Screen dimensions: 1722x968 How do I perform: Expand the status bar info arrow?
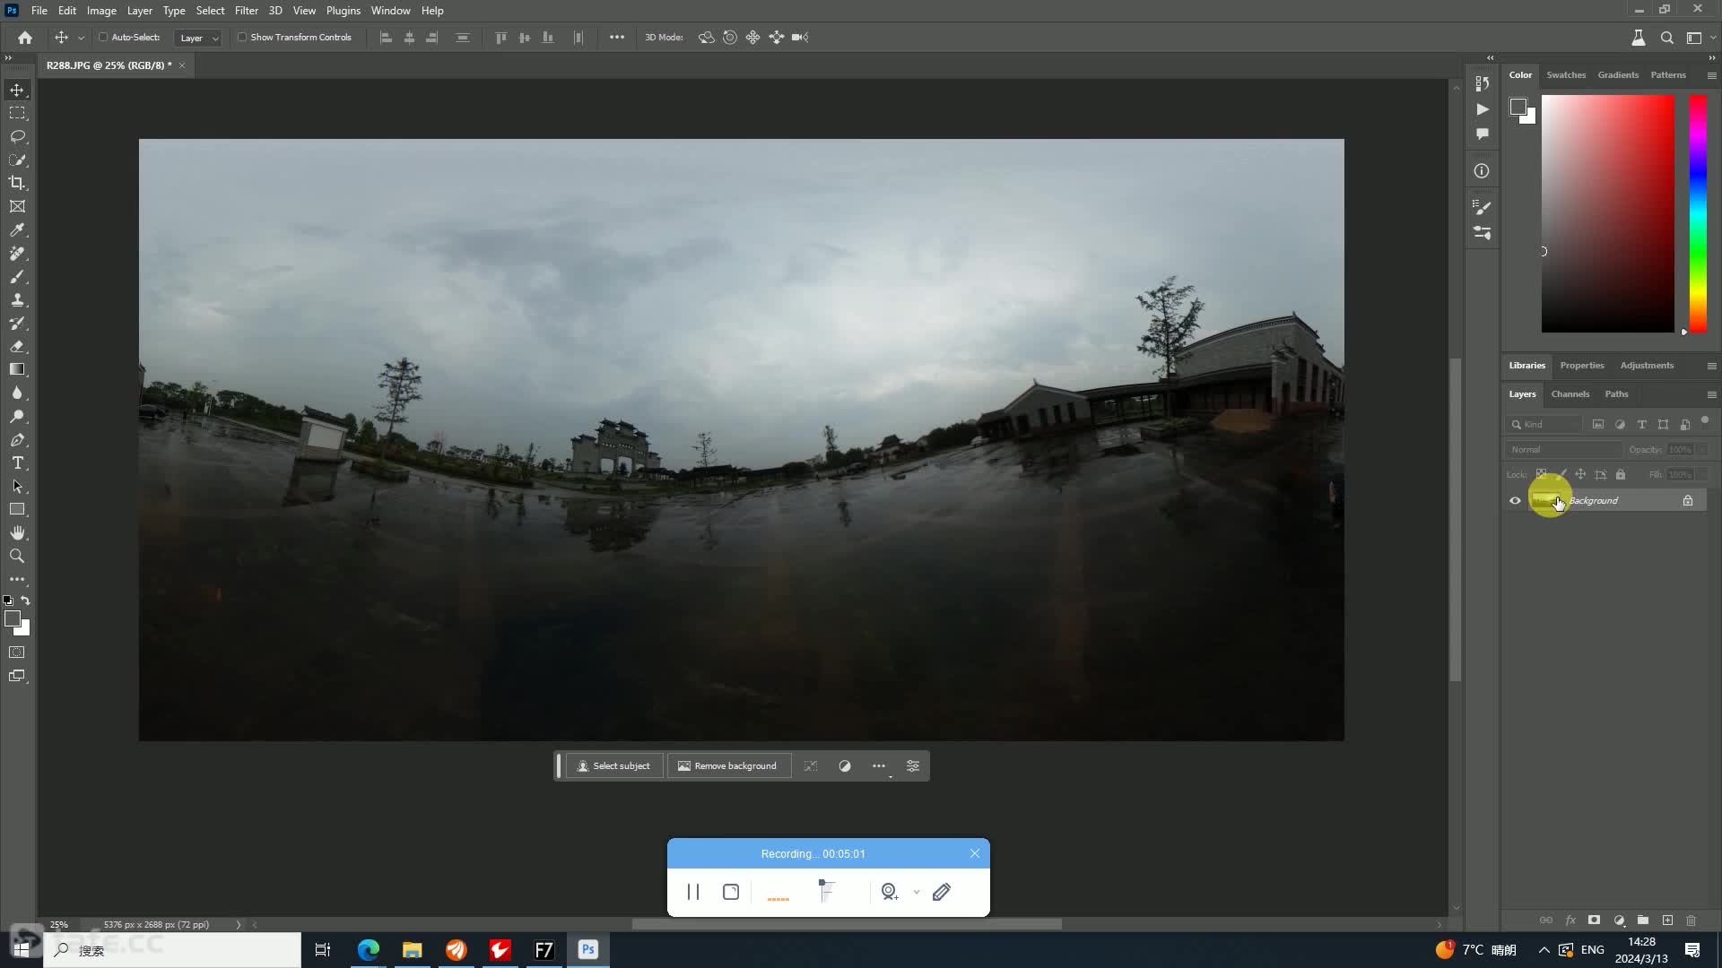coord(239,924)
